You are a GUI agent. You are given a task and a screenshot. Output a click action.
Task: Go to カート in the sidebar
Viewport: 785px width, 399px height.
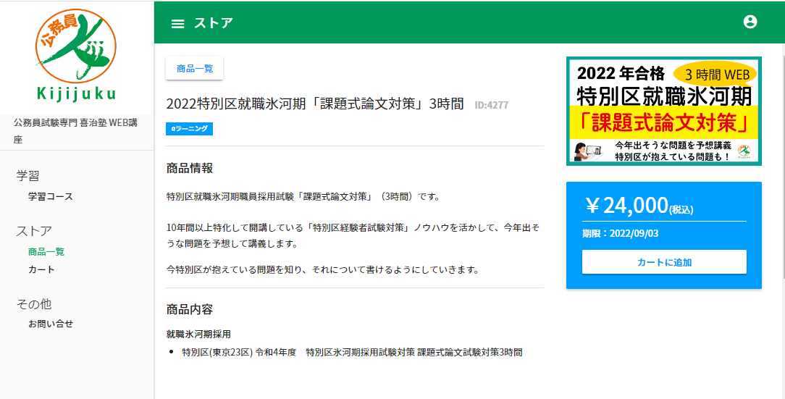point(41,269)
